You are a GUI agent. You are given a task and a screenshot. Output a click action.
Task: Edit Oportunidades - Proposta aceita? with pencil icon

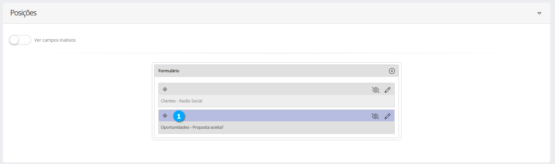[x=388, y=116]
